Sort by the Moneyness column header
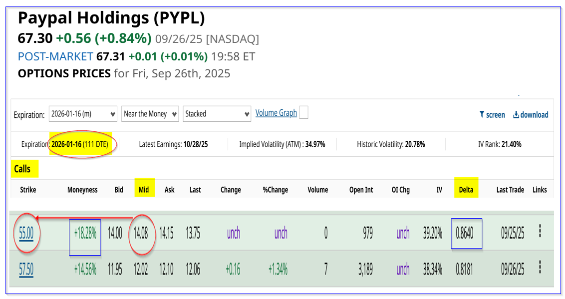Screen dimensions: 565x299 click(82, 190)
